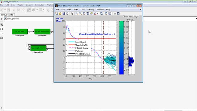Click the Image palette icon
Screen dimensions: 197x111
[x=2, y=38]
